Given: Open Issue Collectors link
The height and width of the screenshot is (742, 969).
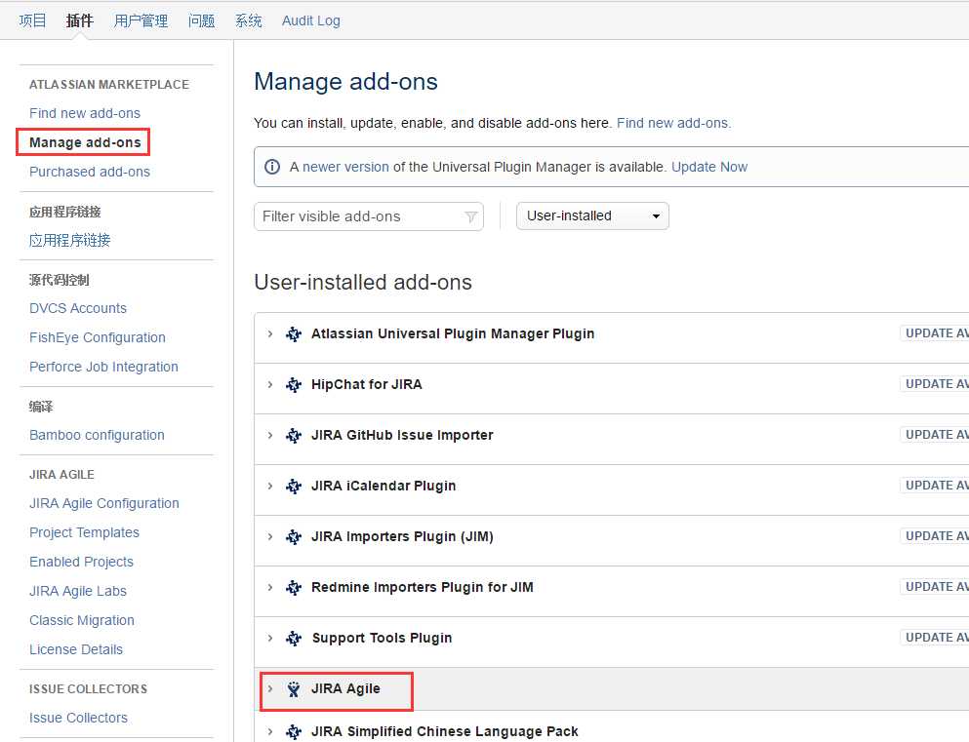Looking at the screenshot, I should (78, 718).
